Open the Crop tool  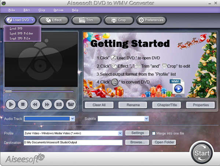click(119, 20)
